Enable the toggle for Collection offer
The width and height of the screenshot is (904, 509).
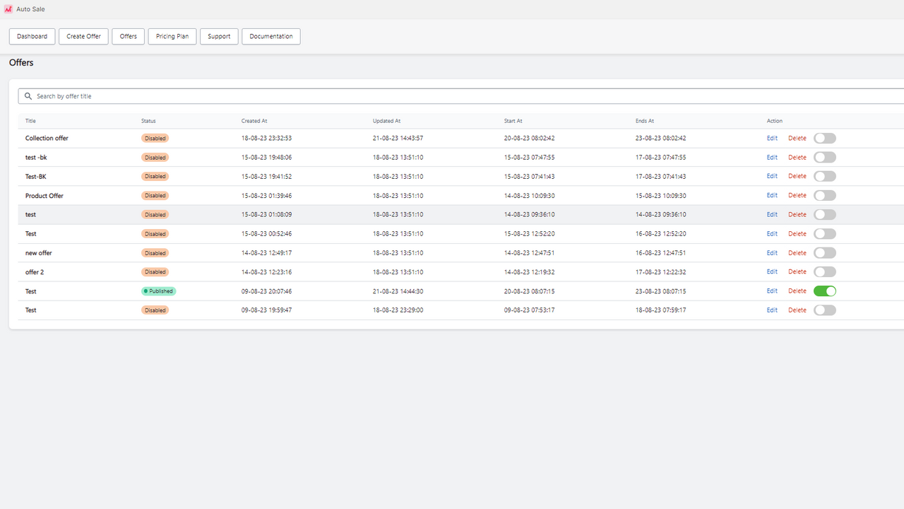824,139
